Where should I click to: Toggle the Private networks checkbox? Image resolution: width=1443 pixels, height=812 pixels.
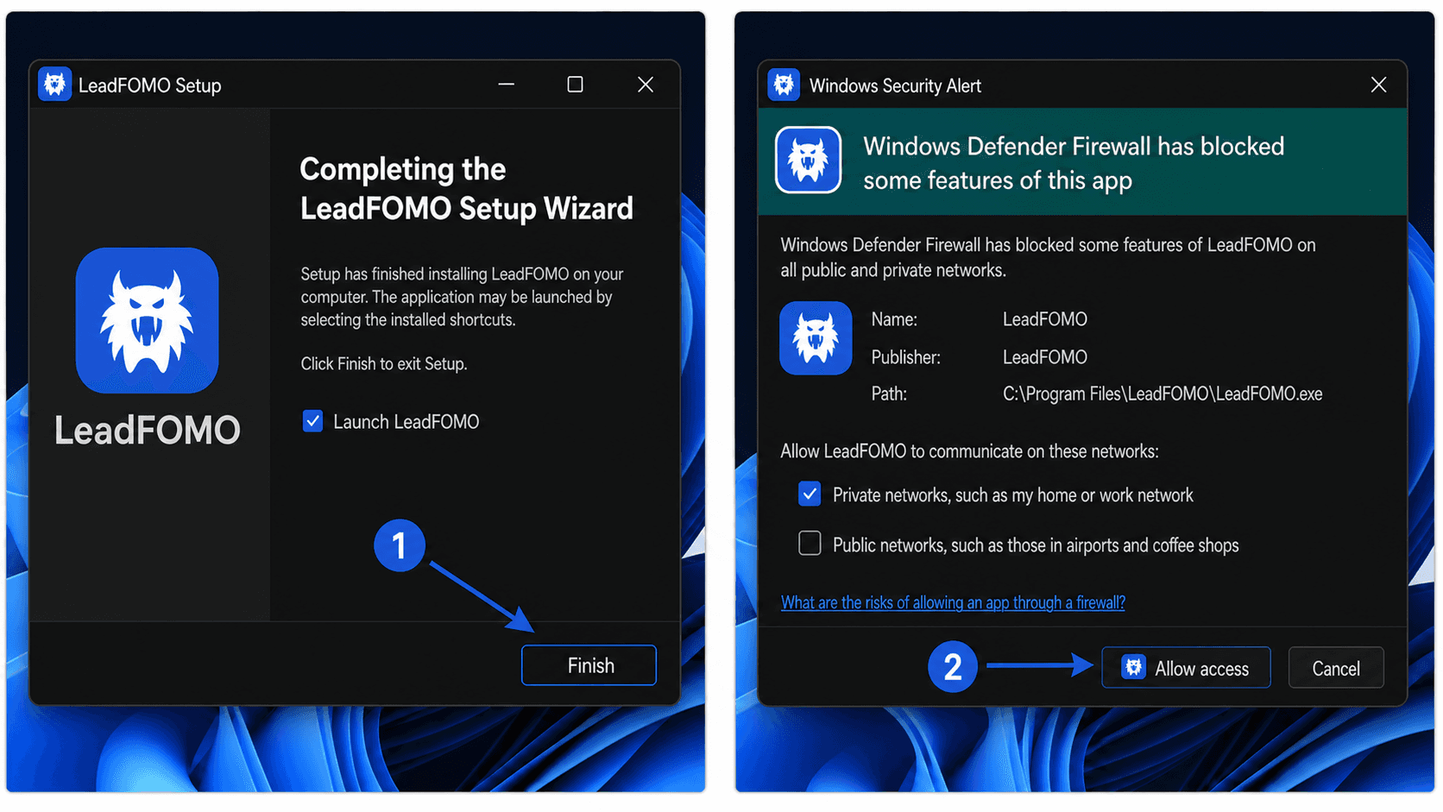pyautogui.click(x=810, y=494)
